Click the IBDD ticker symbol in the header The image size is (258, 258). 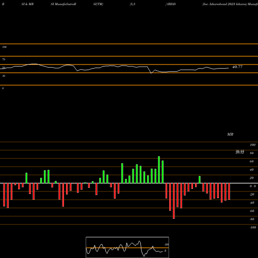[x=171, y=4]
